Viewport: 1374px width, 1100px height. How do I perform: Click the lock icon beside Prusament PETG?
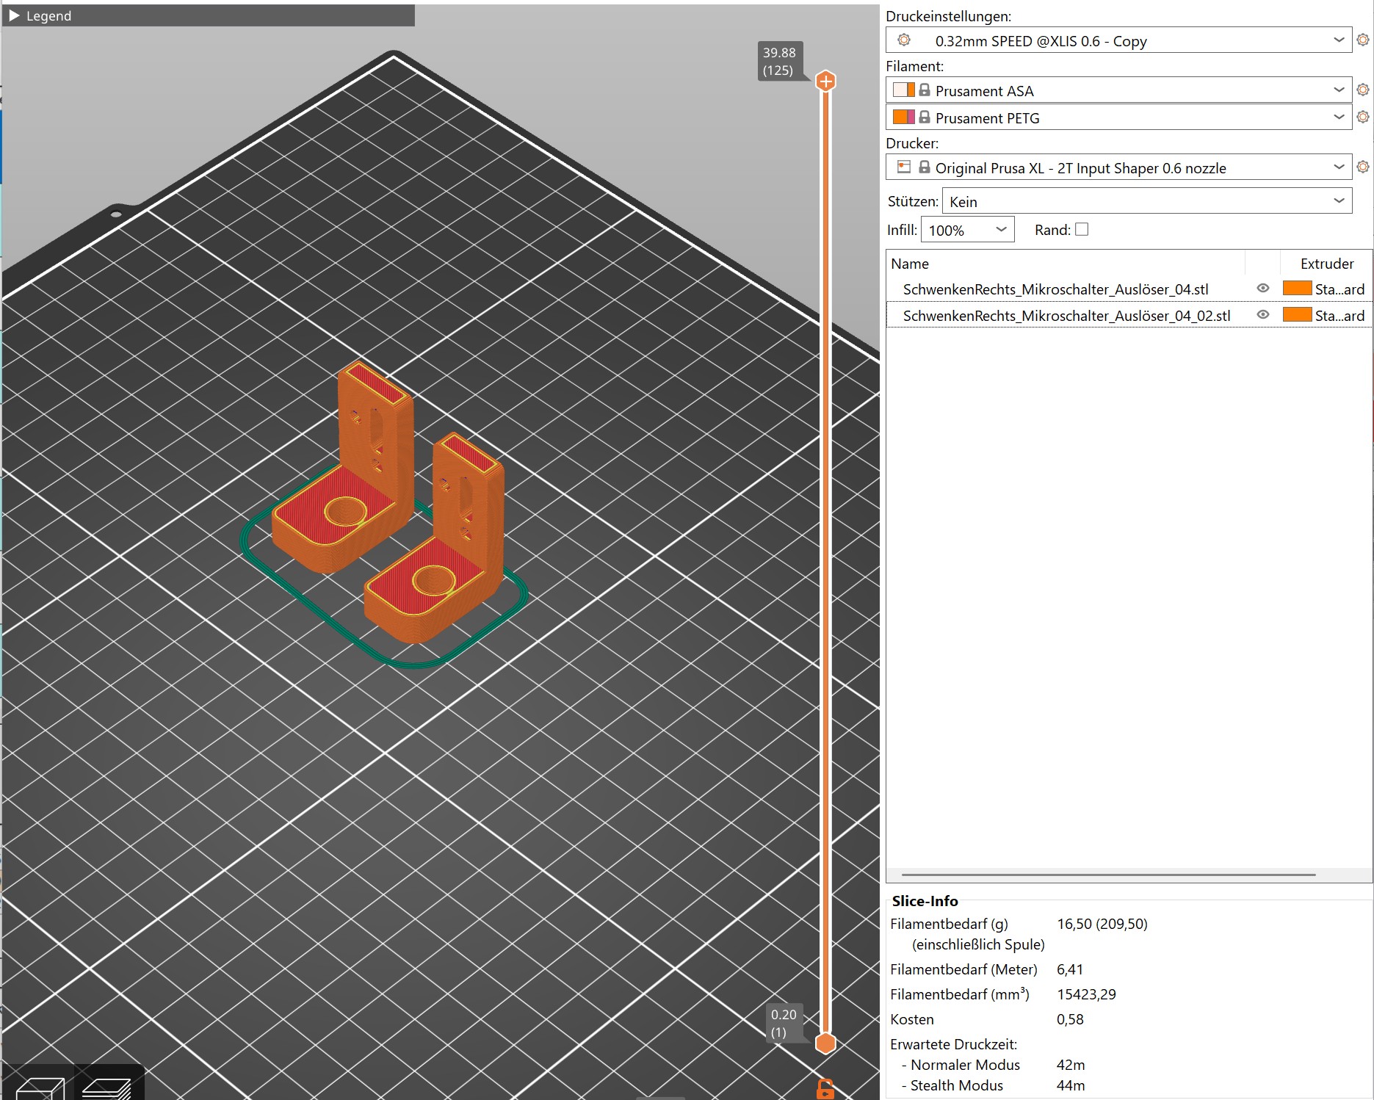pyautogui.click(x=925, y=117)
